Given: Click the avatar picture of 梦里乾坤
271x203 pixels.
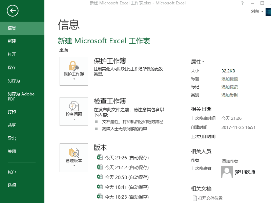Looking at the screenshot, I should [x=227, y=172].
